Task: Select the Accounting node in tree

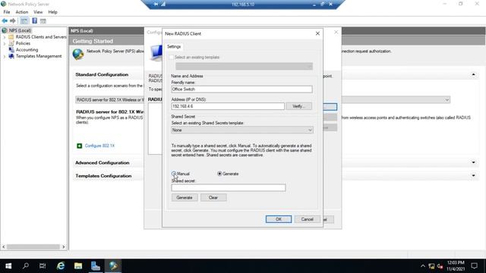Action: click(27, 49)
